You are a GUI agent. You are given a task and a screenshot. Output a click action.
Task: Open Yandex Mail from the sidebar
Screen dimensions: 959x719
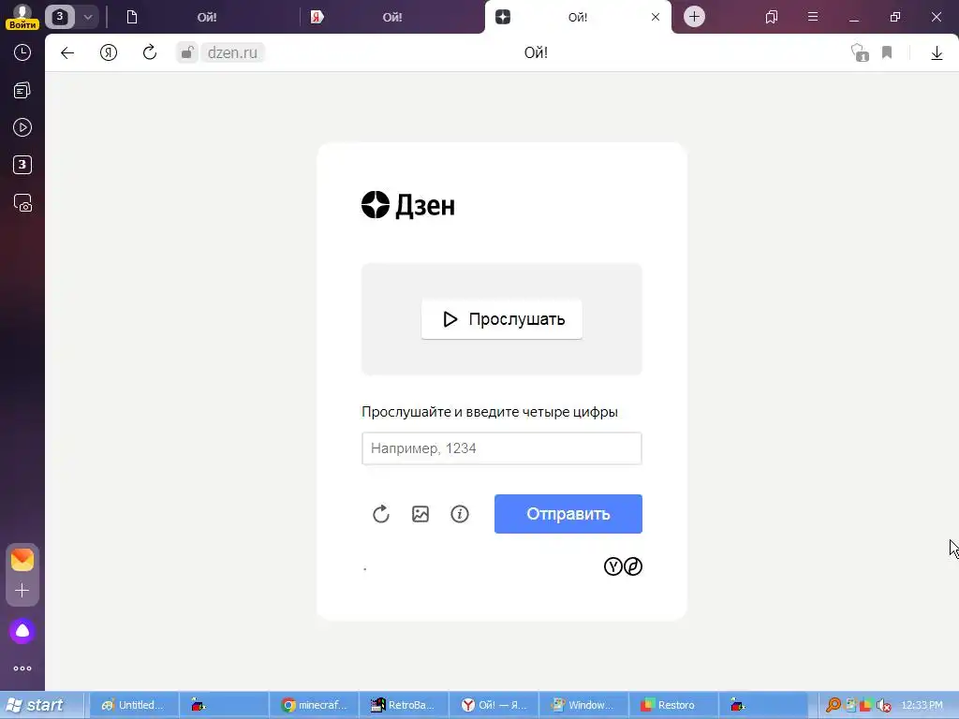pyautogui.click(x=22, y=560)
